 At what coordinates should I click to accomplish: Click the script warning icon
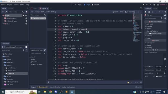(128, 82)
